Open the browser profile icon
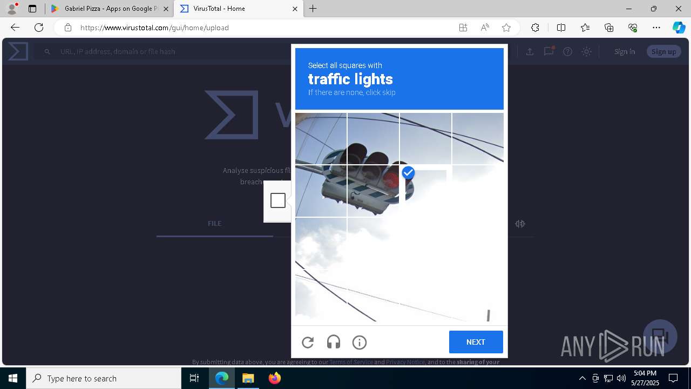This screenshot has width=691, height=389. [x=12, y=9]
